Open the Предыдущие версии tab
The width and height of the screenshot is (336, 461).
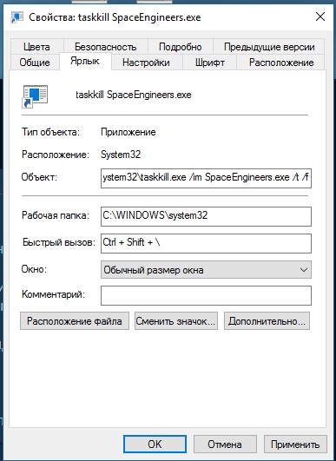pyautogui.click(x=269, y=47)
